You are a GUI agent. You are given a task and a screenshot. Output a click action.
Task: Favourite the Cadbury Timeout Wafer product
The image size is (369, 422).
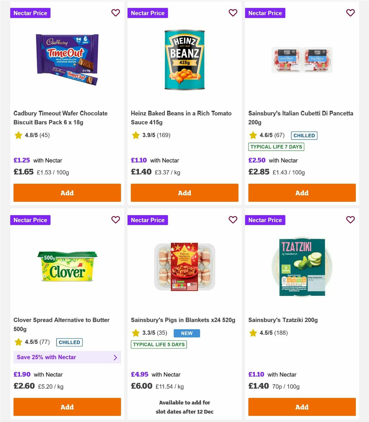pyautogui.click(x=116, y=13)
